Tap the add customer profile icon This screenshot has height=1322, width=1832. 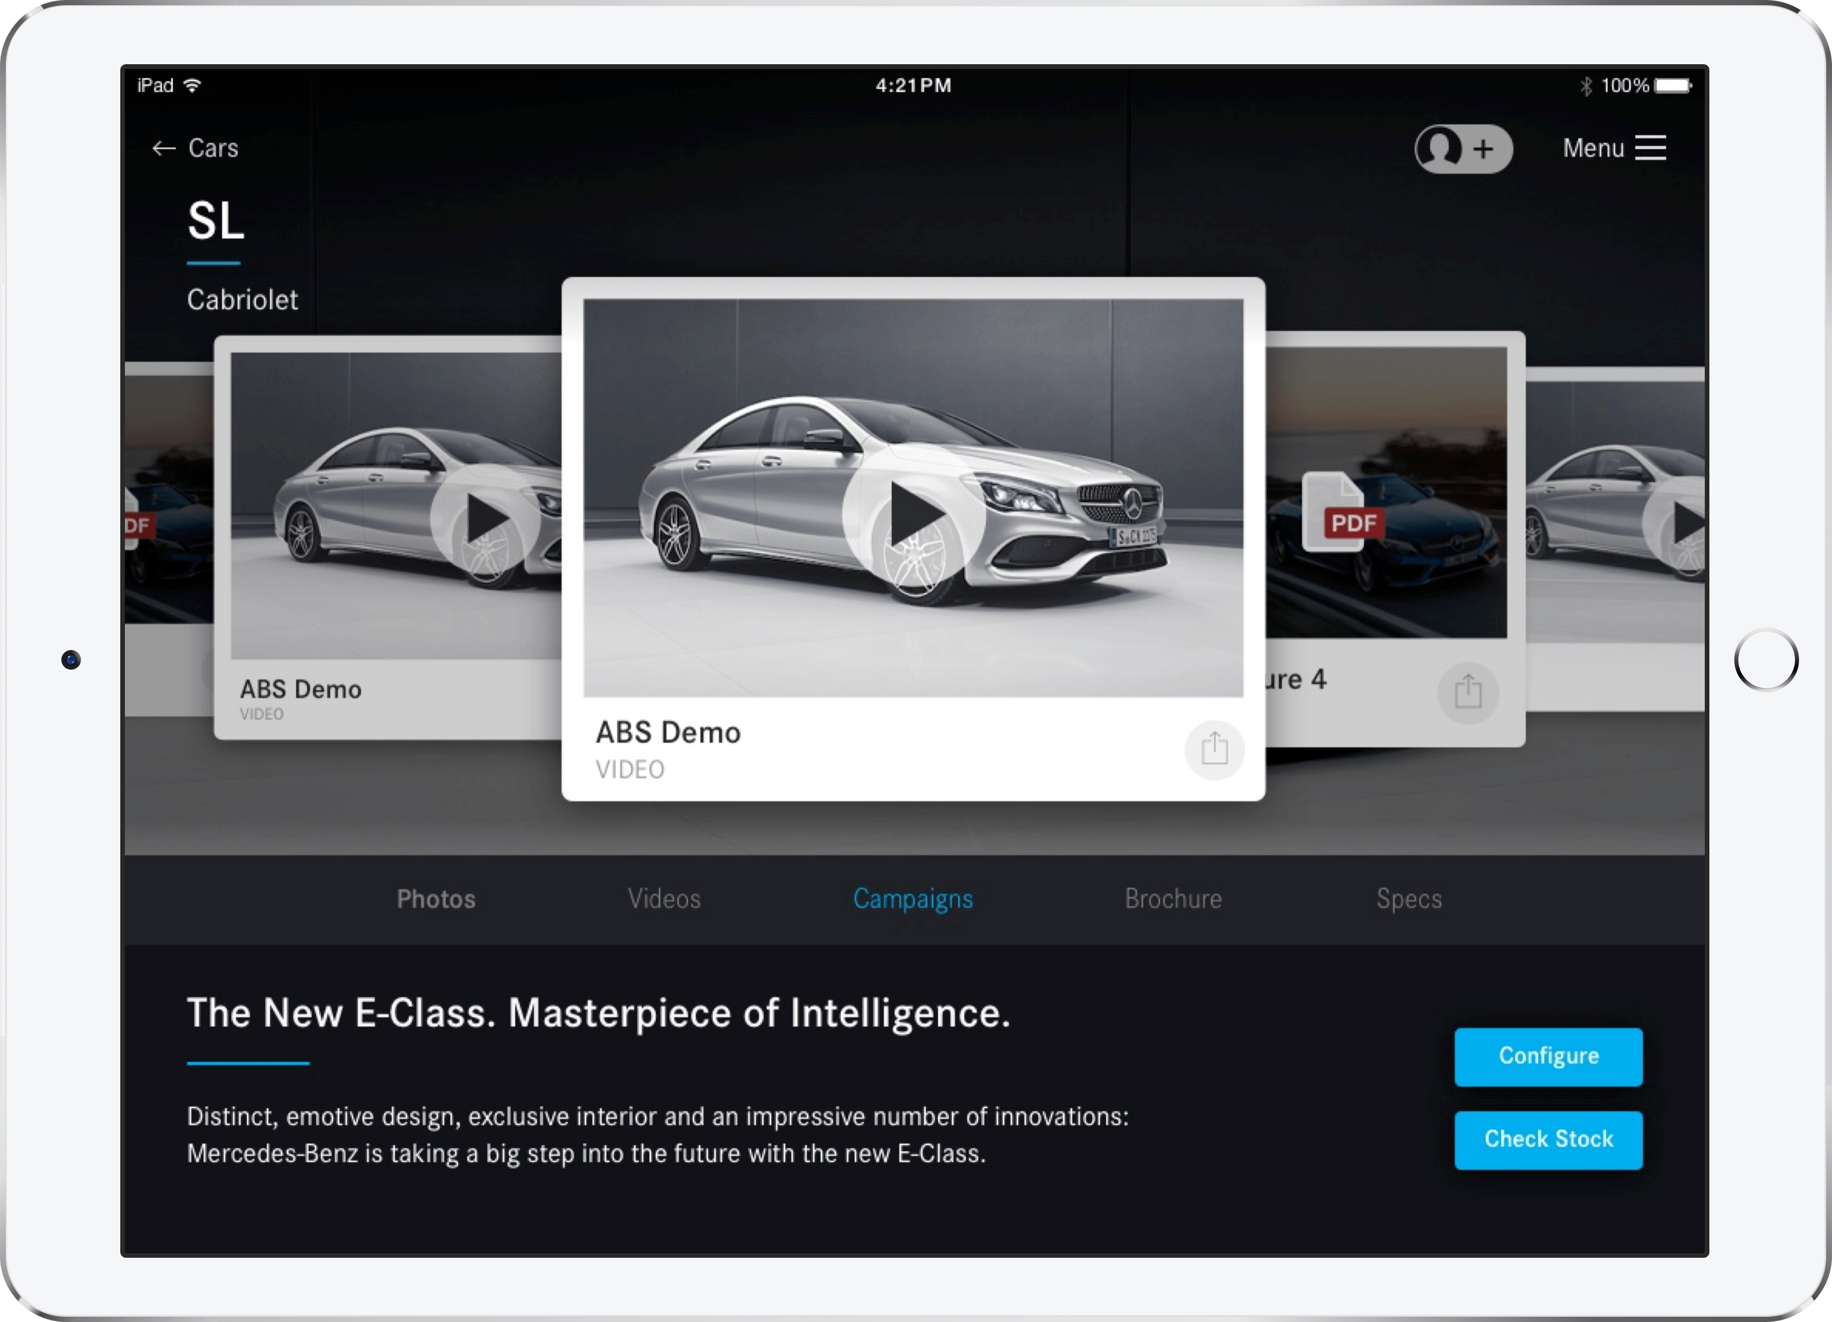pyautogui.click(x=1463, y=149)
